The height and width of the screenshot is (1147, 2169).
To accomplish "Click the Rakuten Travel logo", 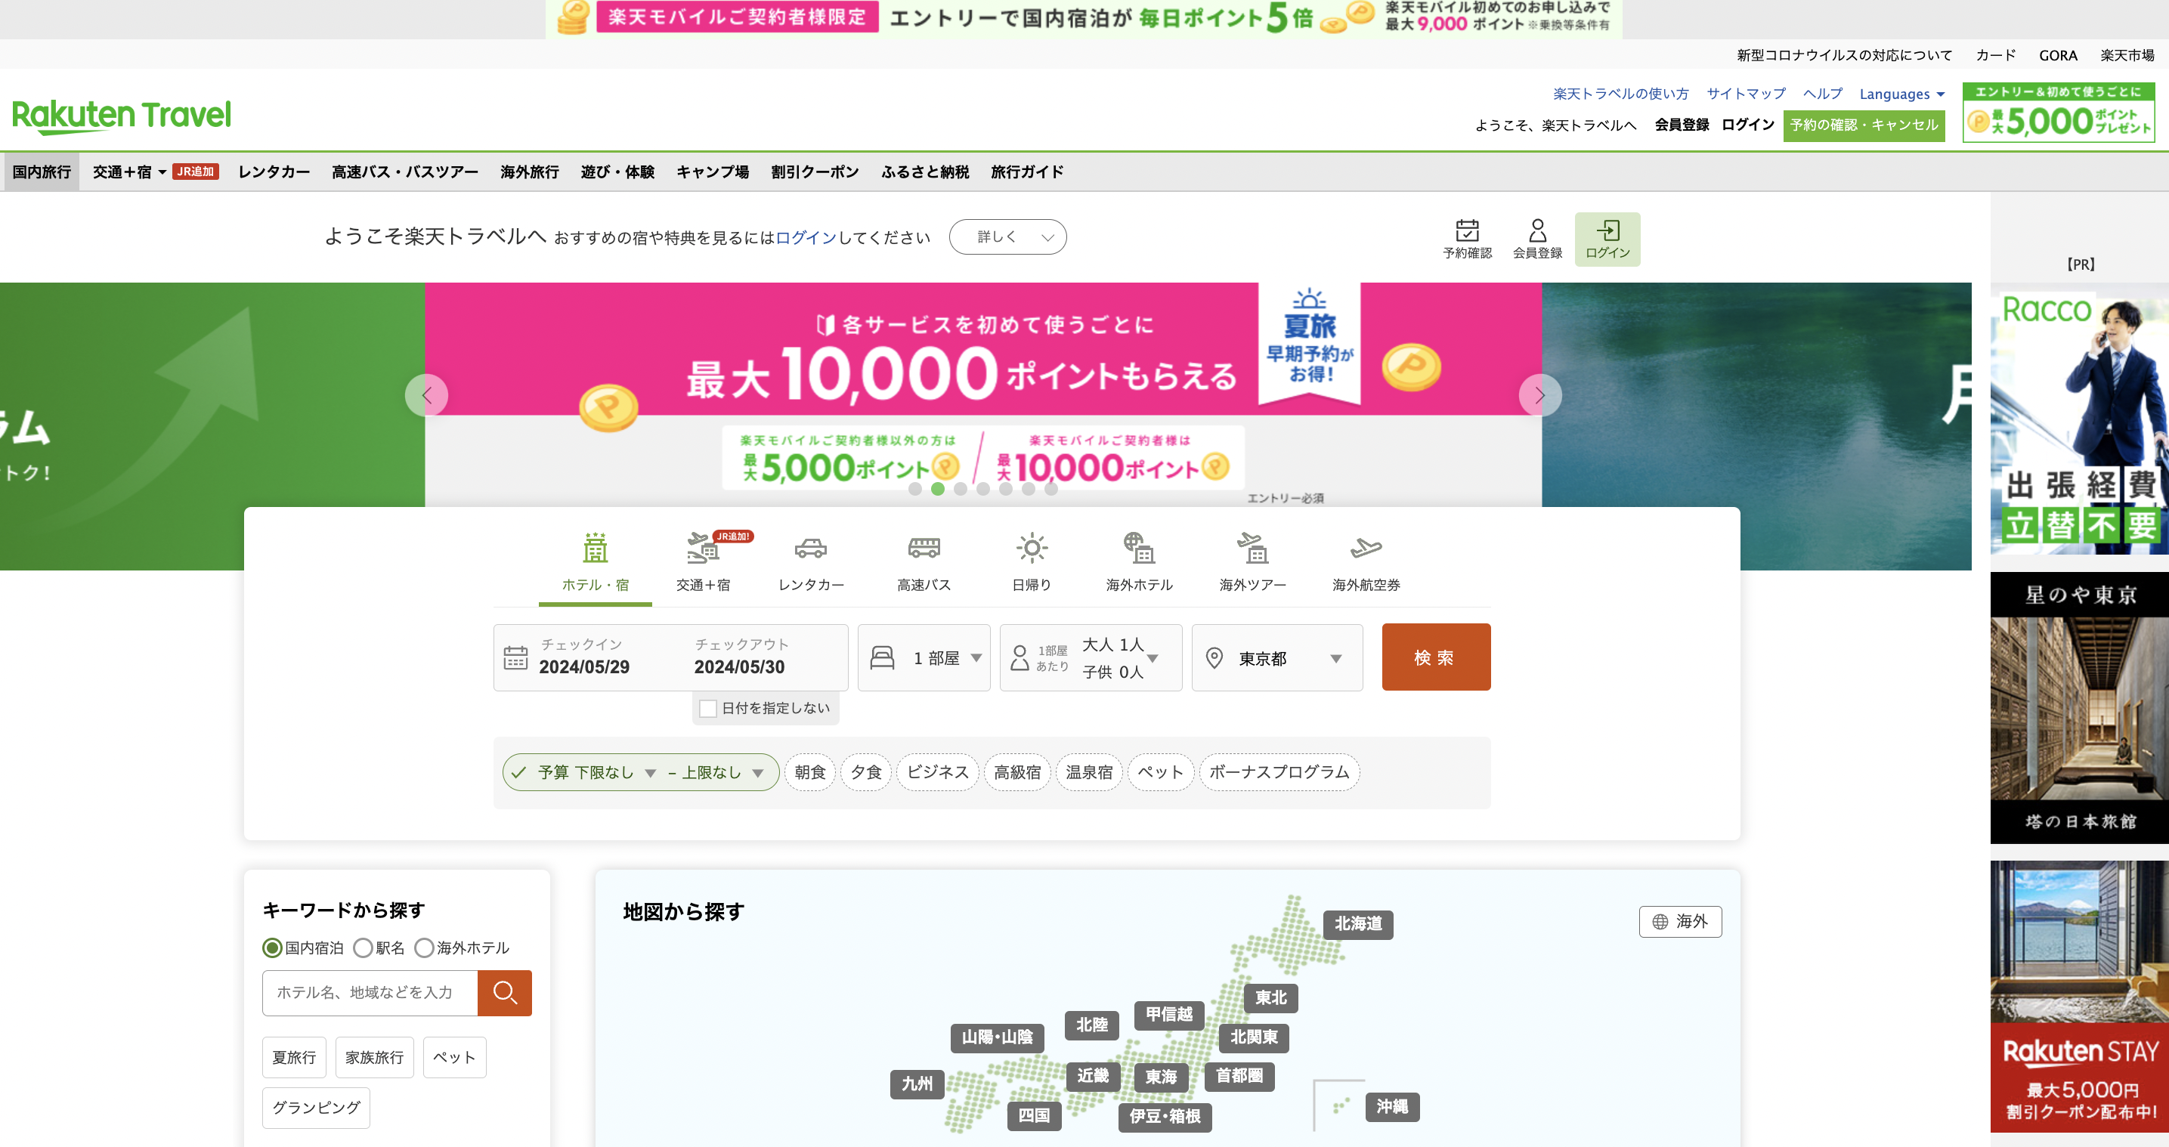I will click(121, 116).
